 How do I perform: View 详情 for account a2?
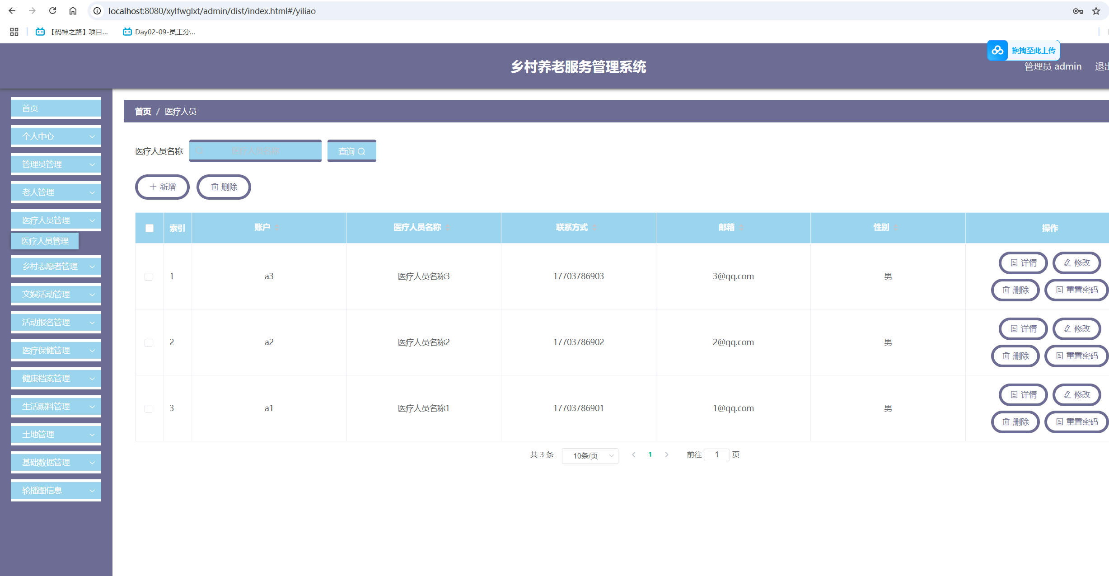coord(1023,329)
